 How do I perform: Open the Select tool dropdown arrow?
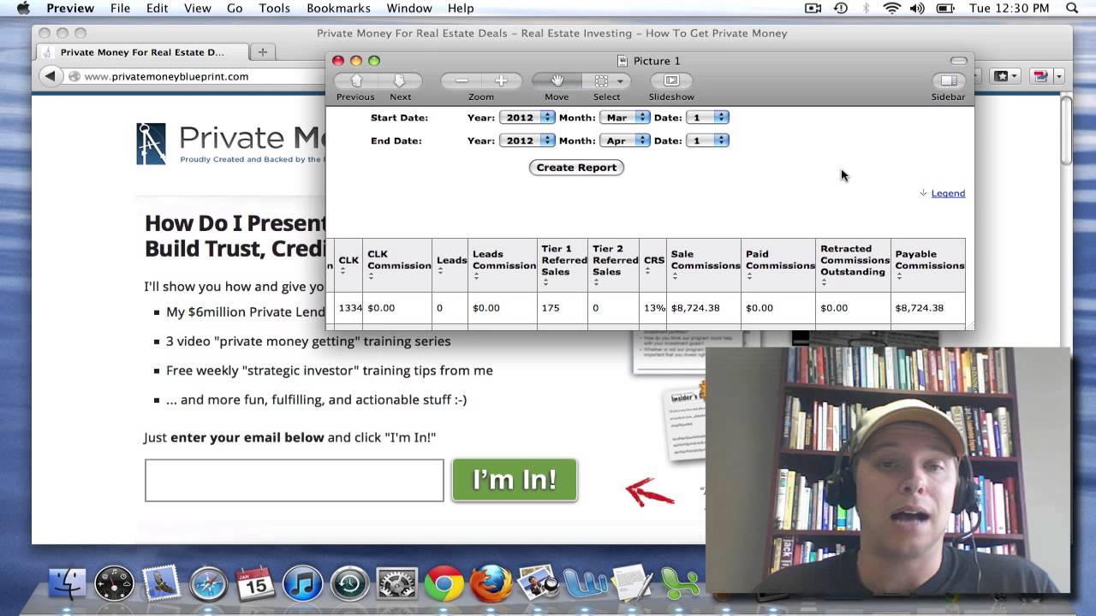click(621, 81)
